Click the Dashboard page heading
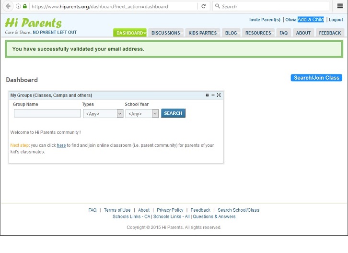The height and width of the screenshot is (253, 348). coord(22,80)
